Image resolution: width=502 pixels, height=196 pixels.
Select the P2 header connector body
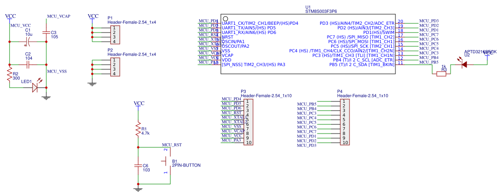[115, 67]
